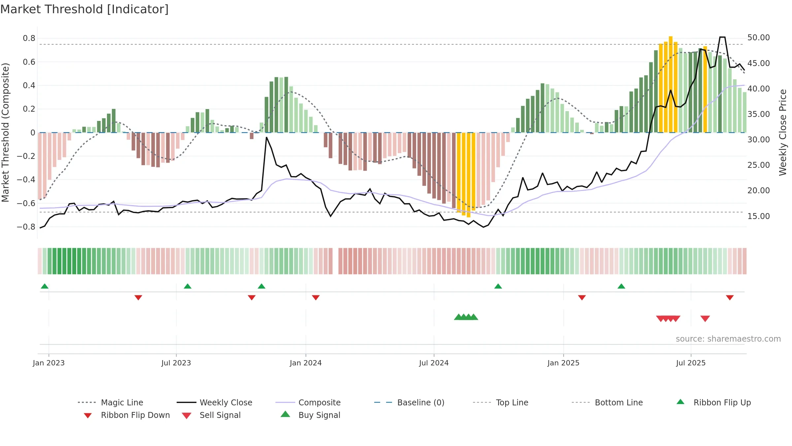This screenshot has height=446, width=792.
Task: Click the rightmost green Buy Signal triangle in the cluster
Action: (x=474, y=317)
